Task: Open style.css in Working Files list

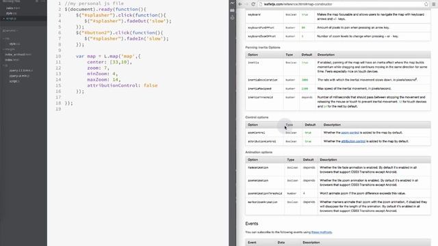Action: [x=11, y=13]
